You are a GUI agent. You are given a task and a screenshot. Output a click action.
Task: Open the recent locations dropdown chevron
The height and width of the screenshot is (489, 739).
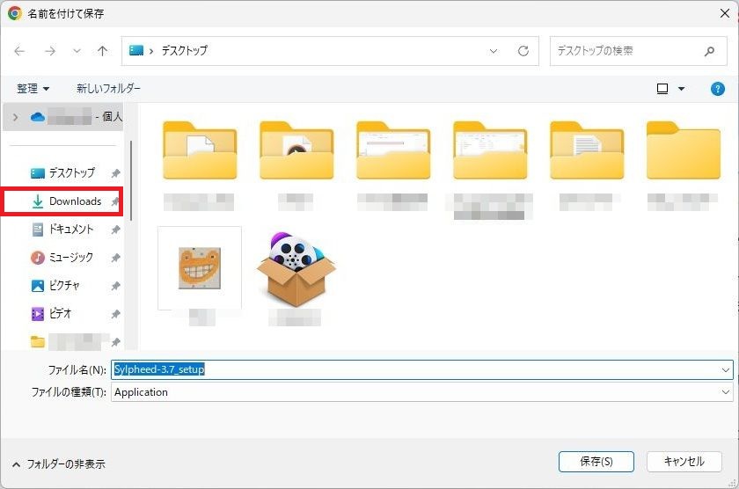(x=77, y=51)
